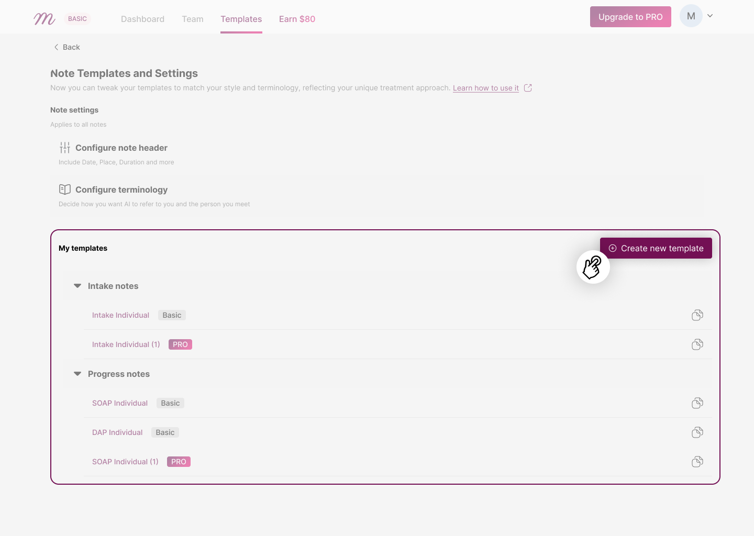Click the Note Templates and Settings title
This screenshot has height=536, width=754.
[124, 73]
